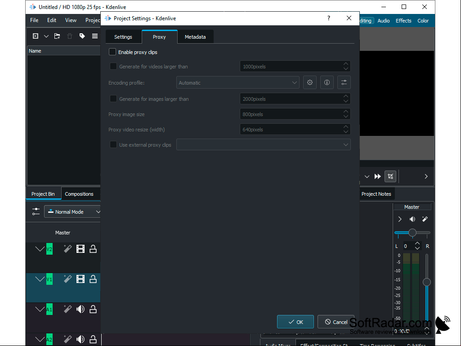Click the clip add icon in bin toolbar
The height and width of the screenshot is (346, 461).
[36, 36]
